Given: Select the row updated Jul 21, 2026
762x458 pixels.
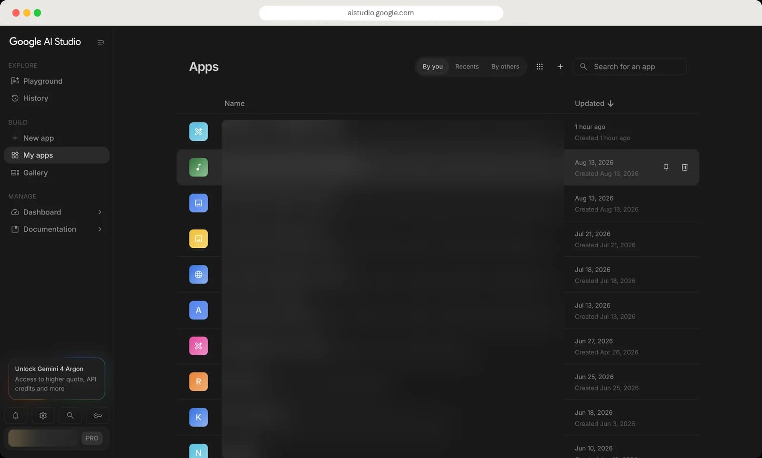Looking at the screenshot, I should pyautogui.click(x=438, y=239).
